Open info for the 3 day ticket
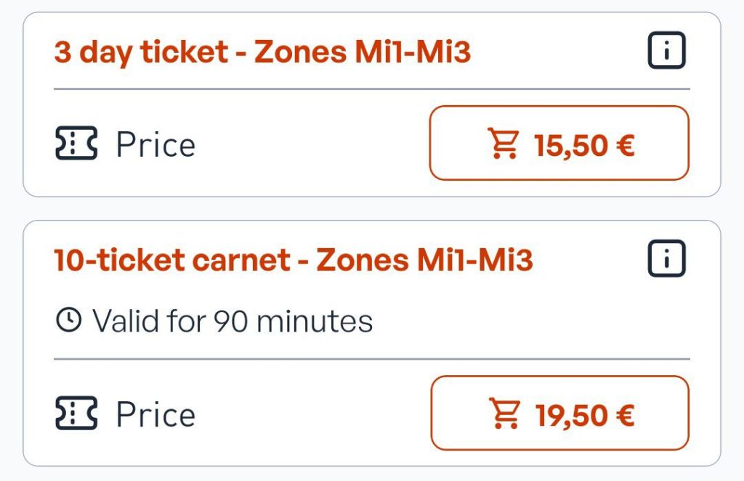This screenshot has height=481, width=744. (667, 52)
